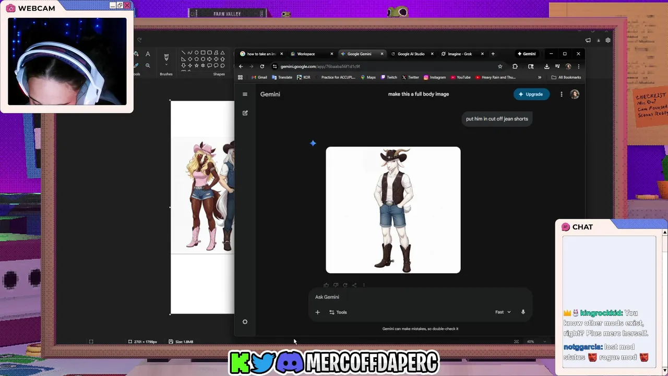668x376 pixels.
Task: Like the response with thumbs up
Action: 326,285
